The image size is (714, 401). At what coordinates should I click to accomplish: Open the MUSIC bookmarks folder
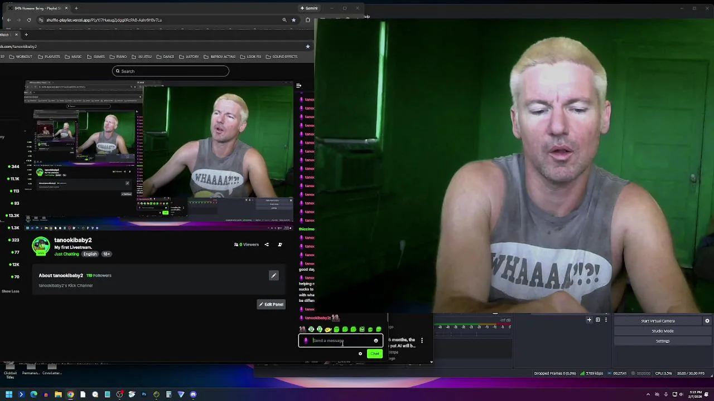point(73,56)
